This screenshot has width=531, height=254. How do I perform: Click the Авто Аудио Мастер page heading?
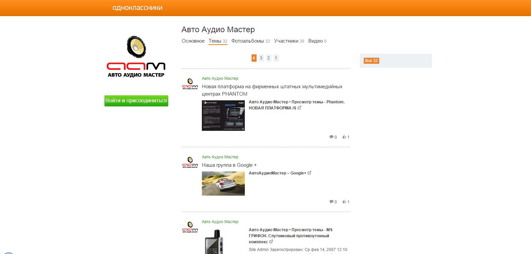pyautogui.click(x=218, y=30)
